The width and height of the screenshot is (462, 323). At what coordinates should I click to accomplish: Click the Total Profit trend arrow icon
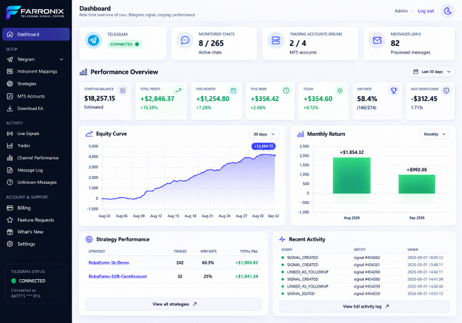click(178, 90)
